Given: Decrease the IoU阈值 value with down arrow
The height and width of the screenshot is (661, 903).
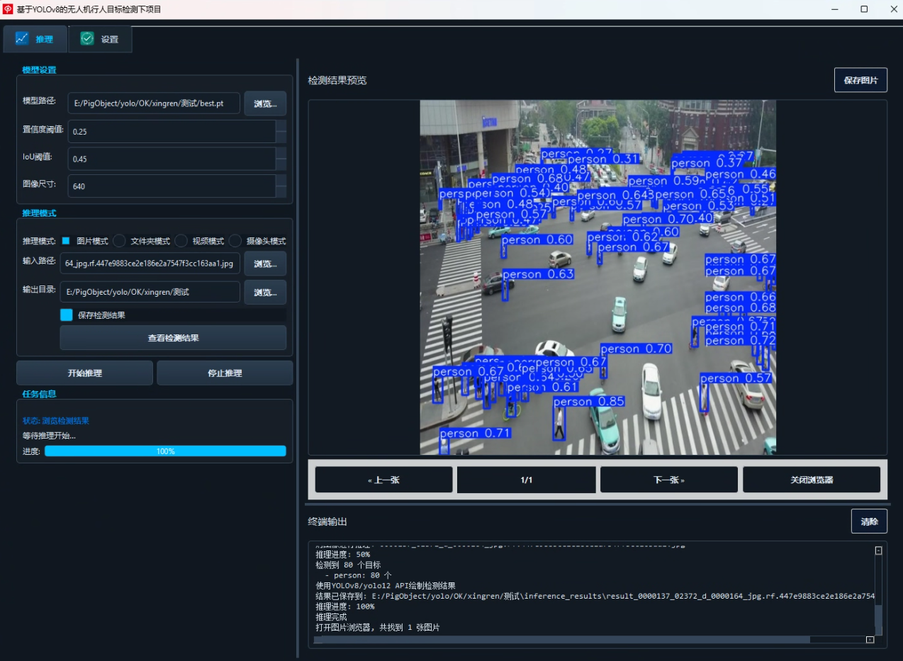Looking at the screenshot, I should coord(281,164).
